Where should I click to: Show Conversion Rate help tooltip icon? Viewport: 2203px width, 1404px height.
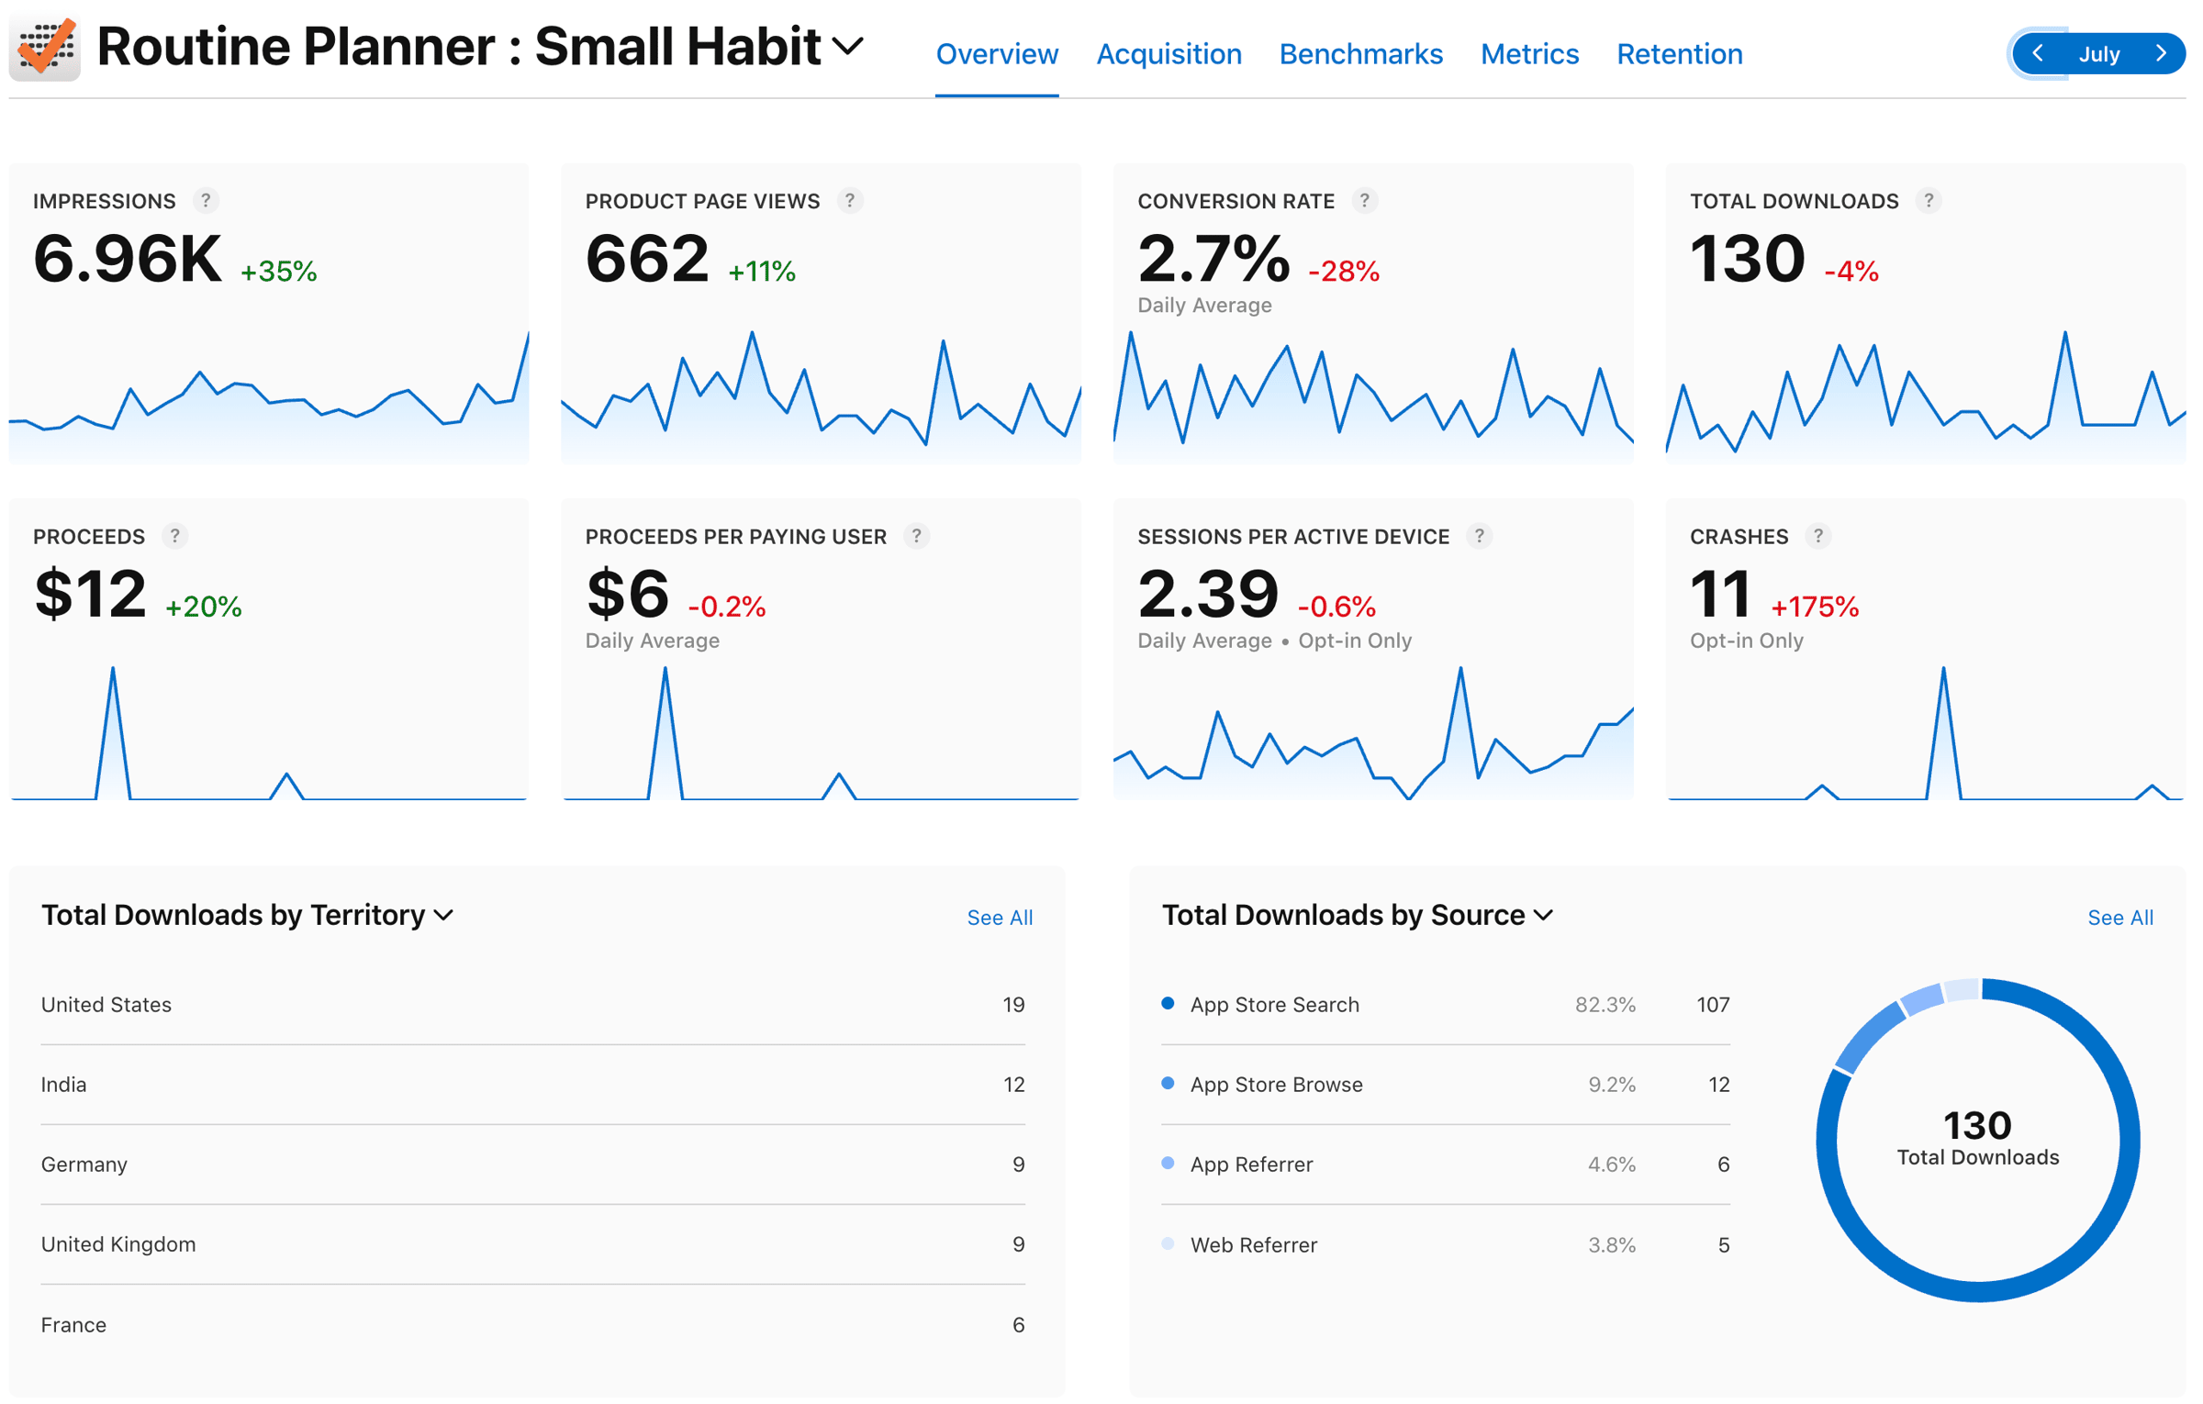click(x=1364, y=200)
